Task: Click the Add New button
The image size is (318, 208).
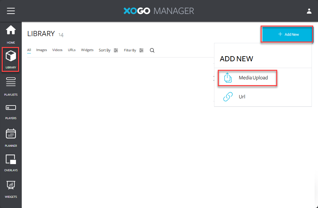Action: coord(287,34)
